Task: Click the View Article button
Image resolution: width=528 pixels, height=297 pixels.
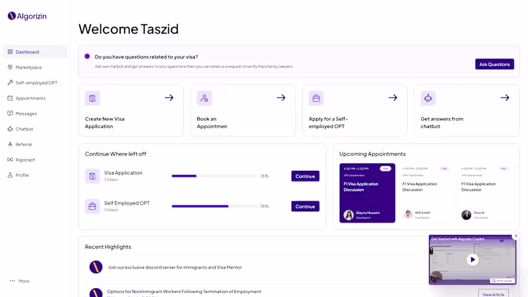Action: click(x=493, y=294)
